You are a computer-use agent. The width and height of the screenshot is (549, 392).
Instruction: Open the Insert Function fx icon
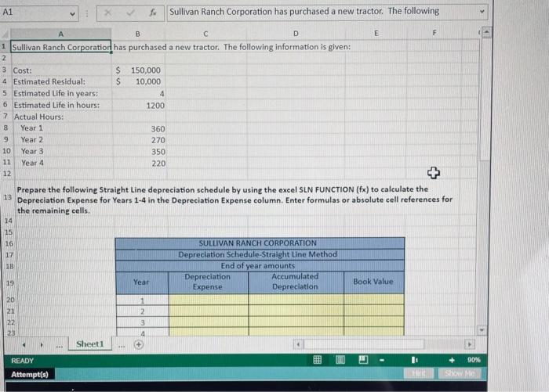click(153, 13)
